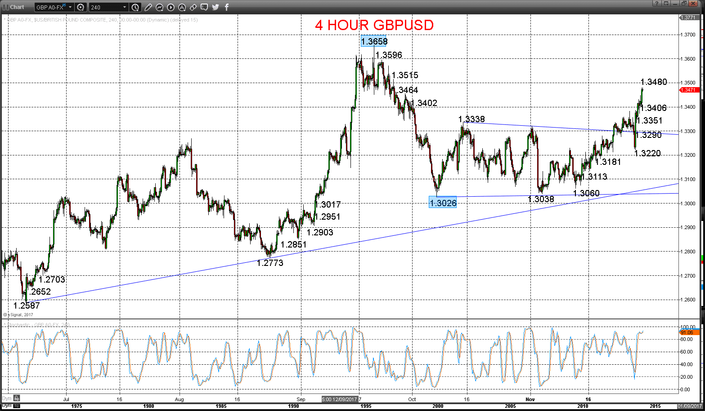Image resolution: width=705 pixels, height=411 pixels.
Task: Toggle the Dyn lock icon on time axis
Action: coord(17,398)
